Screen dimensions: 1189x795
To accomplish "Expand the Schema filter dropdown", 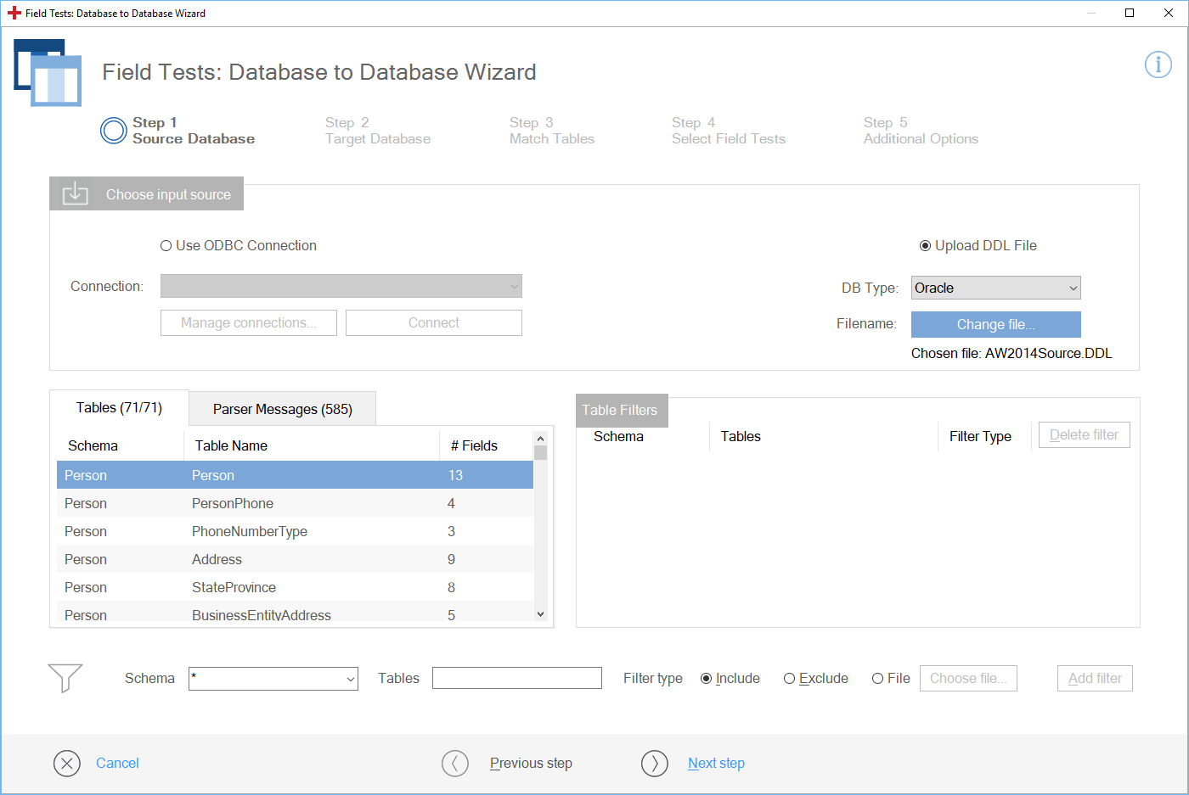I will [273, 679].
